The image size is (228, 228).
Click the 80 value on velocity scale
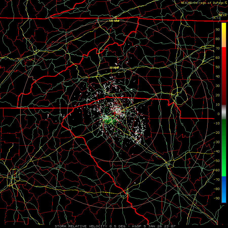[218, 39]
